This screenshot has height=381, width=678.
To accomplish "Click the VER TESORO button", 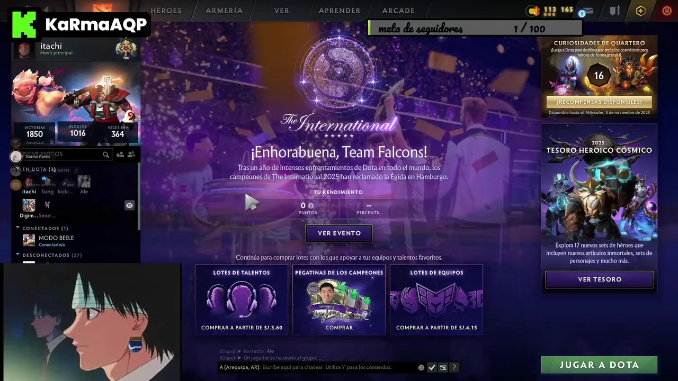I will click(599, 279).
